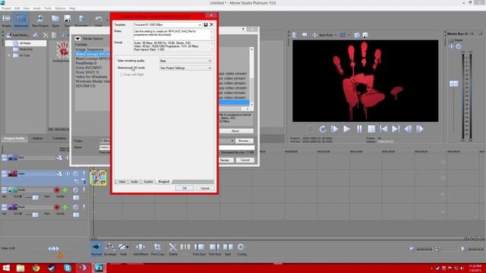
Task: Open the undo history dropdown arrow
Action: tap(107, 20)
